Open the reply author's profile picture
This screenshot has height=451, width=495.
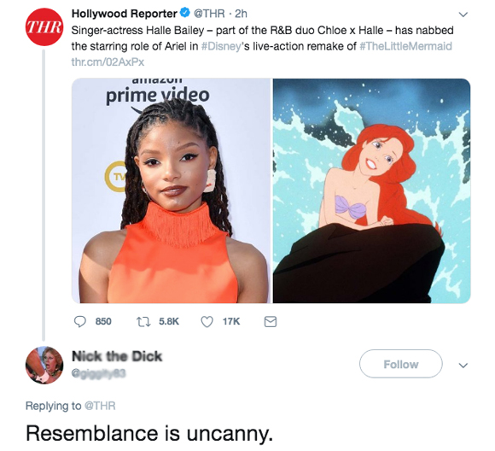coord(44,365)
